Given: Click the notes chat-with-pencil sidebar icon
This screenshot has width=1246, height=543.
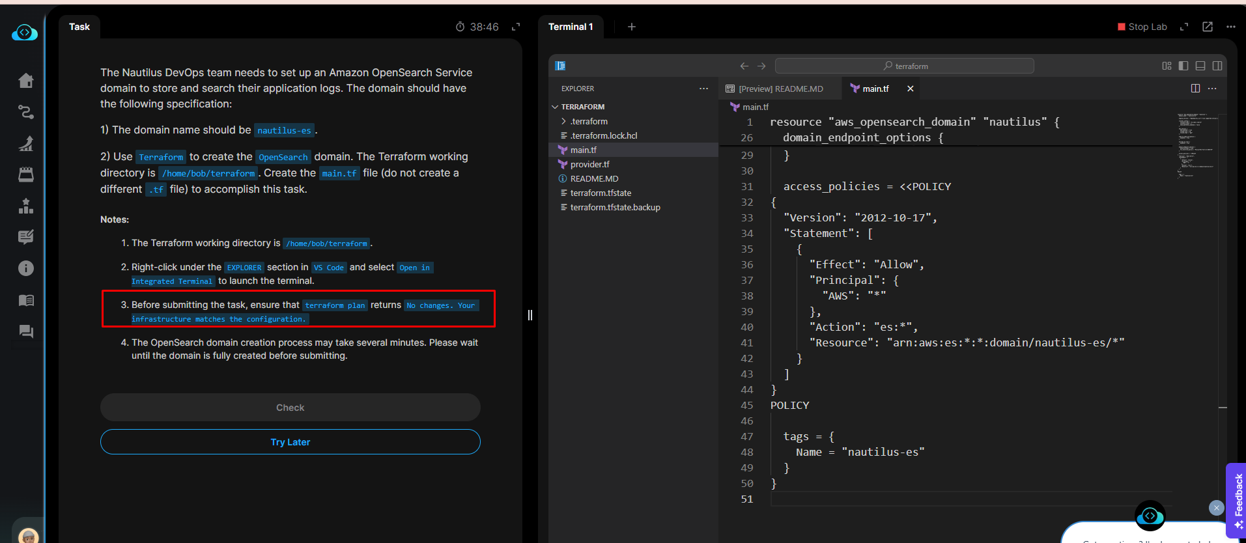Looking at the screenshot, I should [26, 237].
